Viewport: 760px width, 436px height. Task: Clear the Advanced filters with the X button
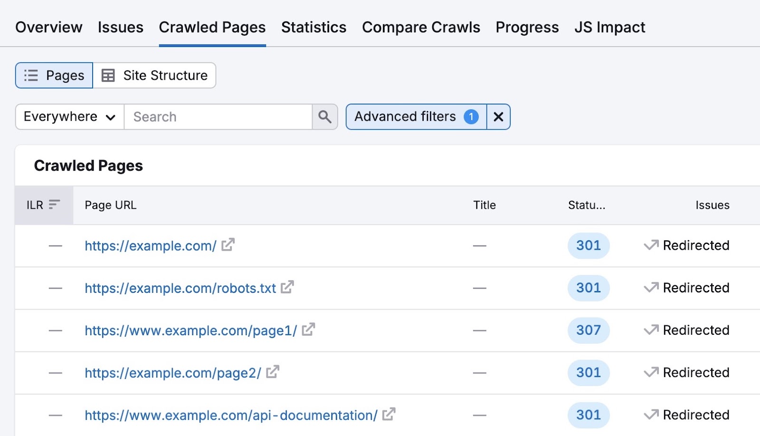(498, 116)
